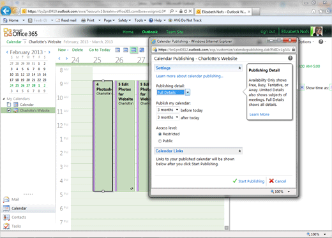This screenshot has height=238, width=332.
Task: Open the Publishing detail dropdown
Action: [188, 93]
